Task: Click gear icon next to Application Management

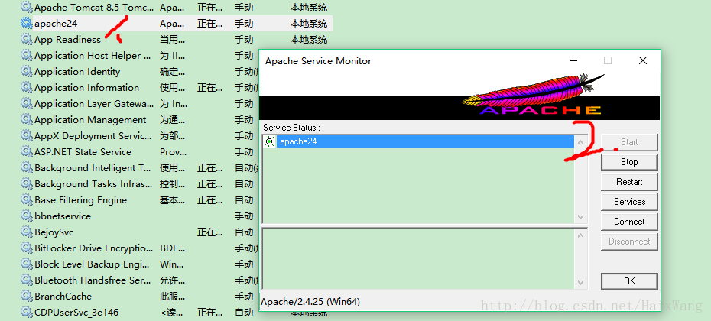Action: pos(27,120)
